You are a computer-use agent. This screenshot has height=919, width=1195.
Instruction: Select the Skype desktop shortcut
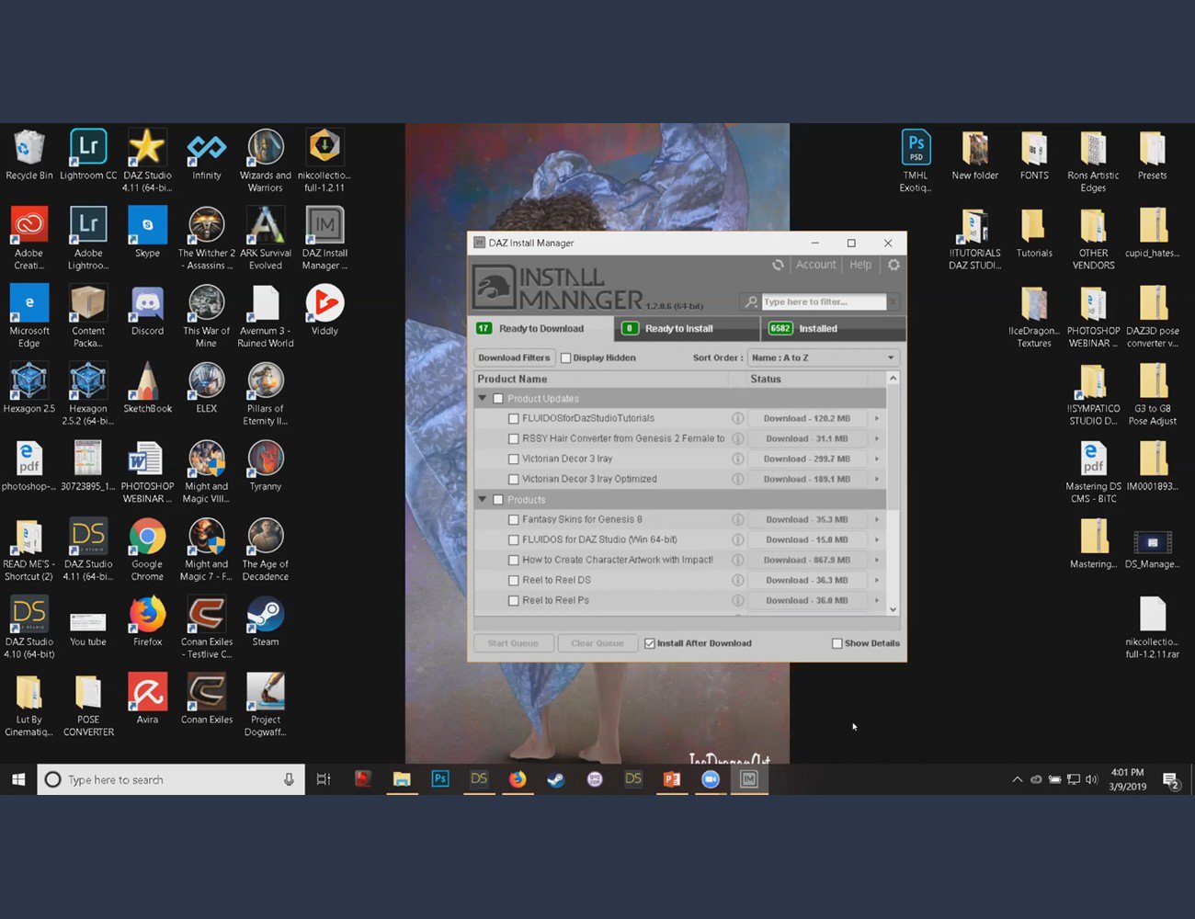click(x=147, y=232)
